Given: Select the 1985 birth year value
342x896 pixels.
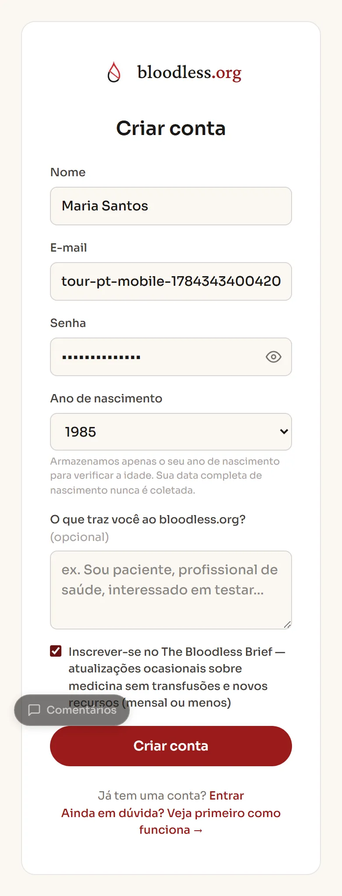Looking at the screenshot, I should [x=81, y=432].
